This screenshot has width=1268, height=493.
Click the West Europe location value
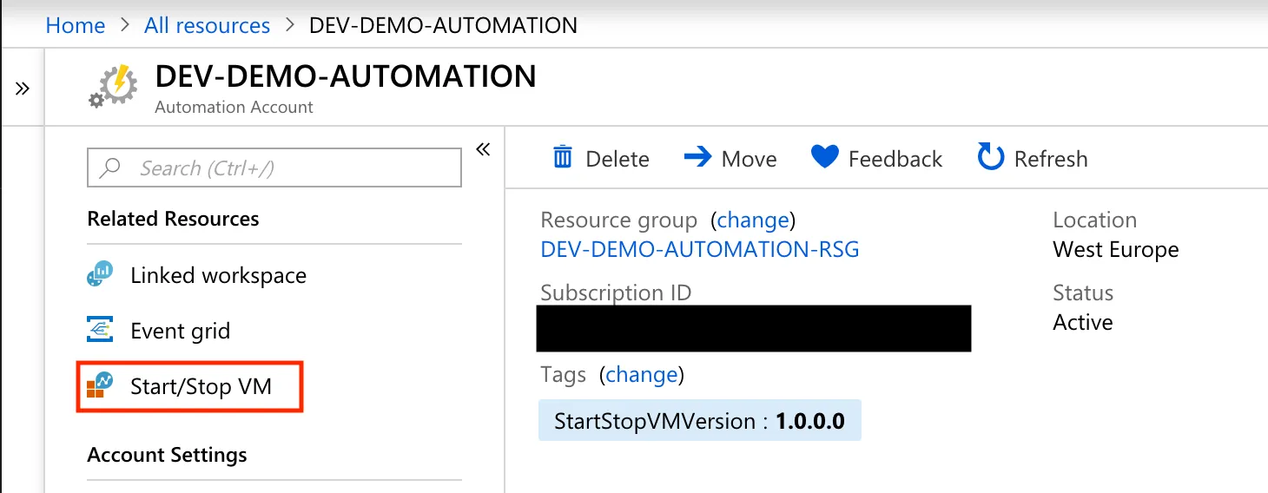click(x=1116, y=250)
